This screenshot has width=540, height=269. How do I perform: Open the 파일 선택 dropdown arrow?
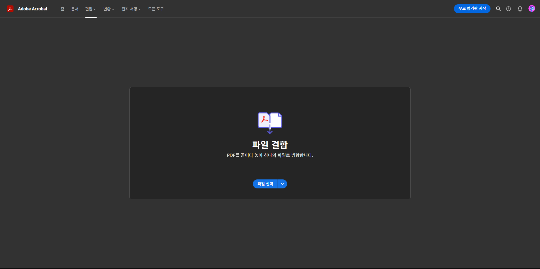[x=282, y=184]
